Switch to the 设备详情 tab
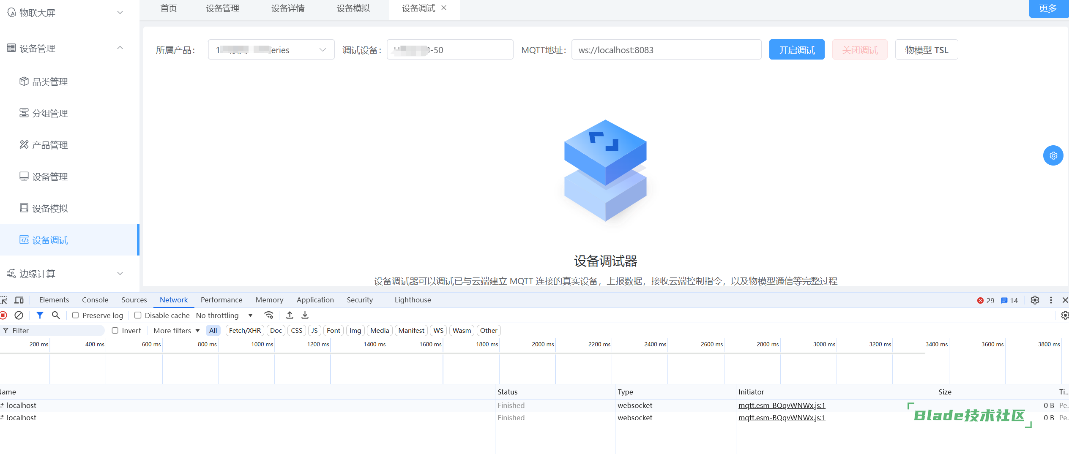This screenshot has height=454, width=1069. (288, 8)
